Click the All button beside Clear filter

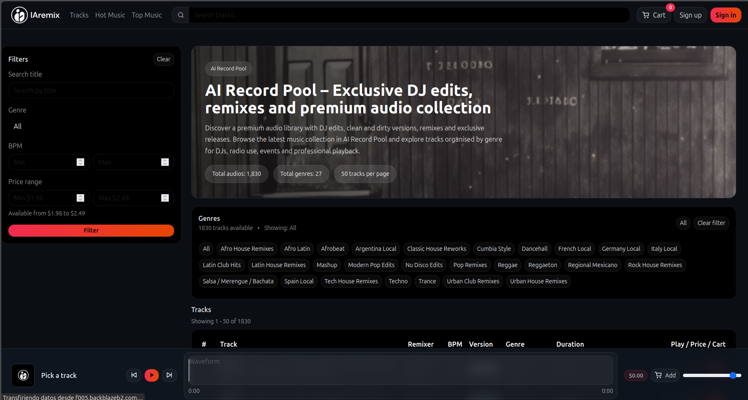point(683,223)
